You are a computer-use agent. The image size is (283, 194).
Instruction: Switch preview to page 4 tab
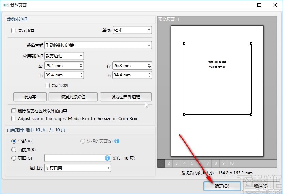[x=184, y=163]
